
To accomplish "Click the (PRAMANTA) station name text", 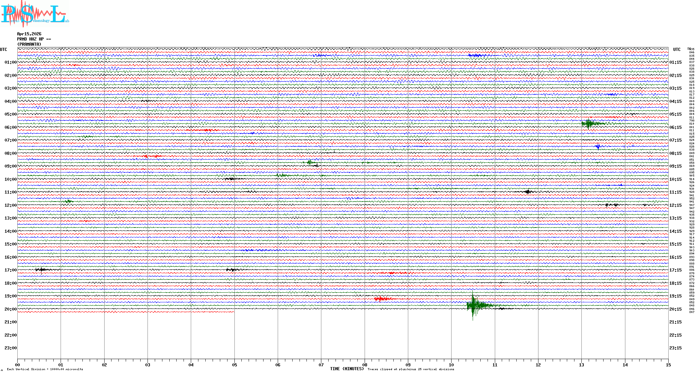I will [29, 44].
